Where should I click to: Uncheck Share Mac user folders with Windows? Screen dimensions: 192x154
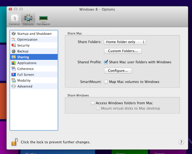pyautogui.click(x=106, y=62)
